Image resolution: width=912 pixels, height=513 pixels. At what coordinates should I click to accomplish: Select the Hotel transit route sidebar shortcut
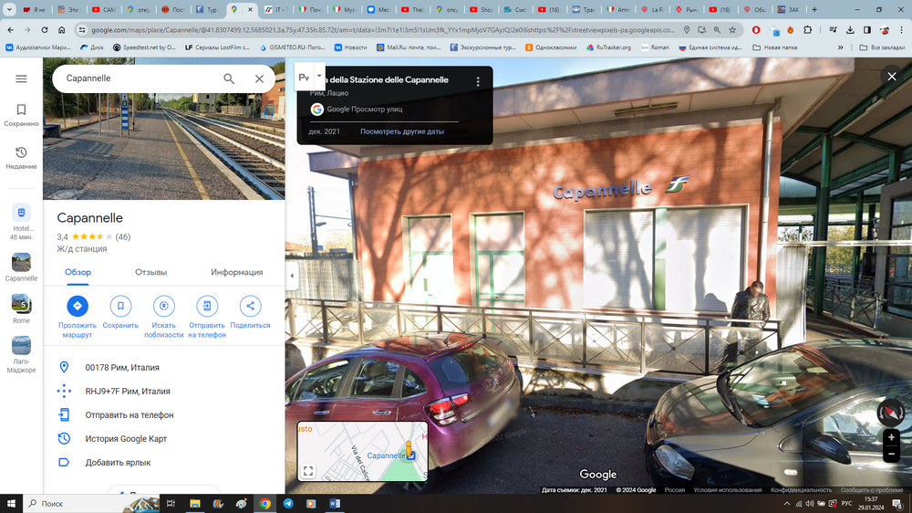tap(21, 222)
